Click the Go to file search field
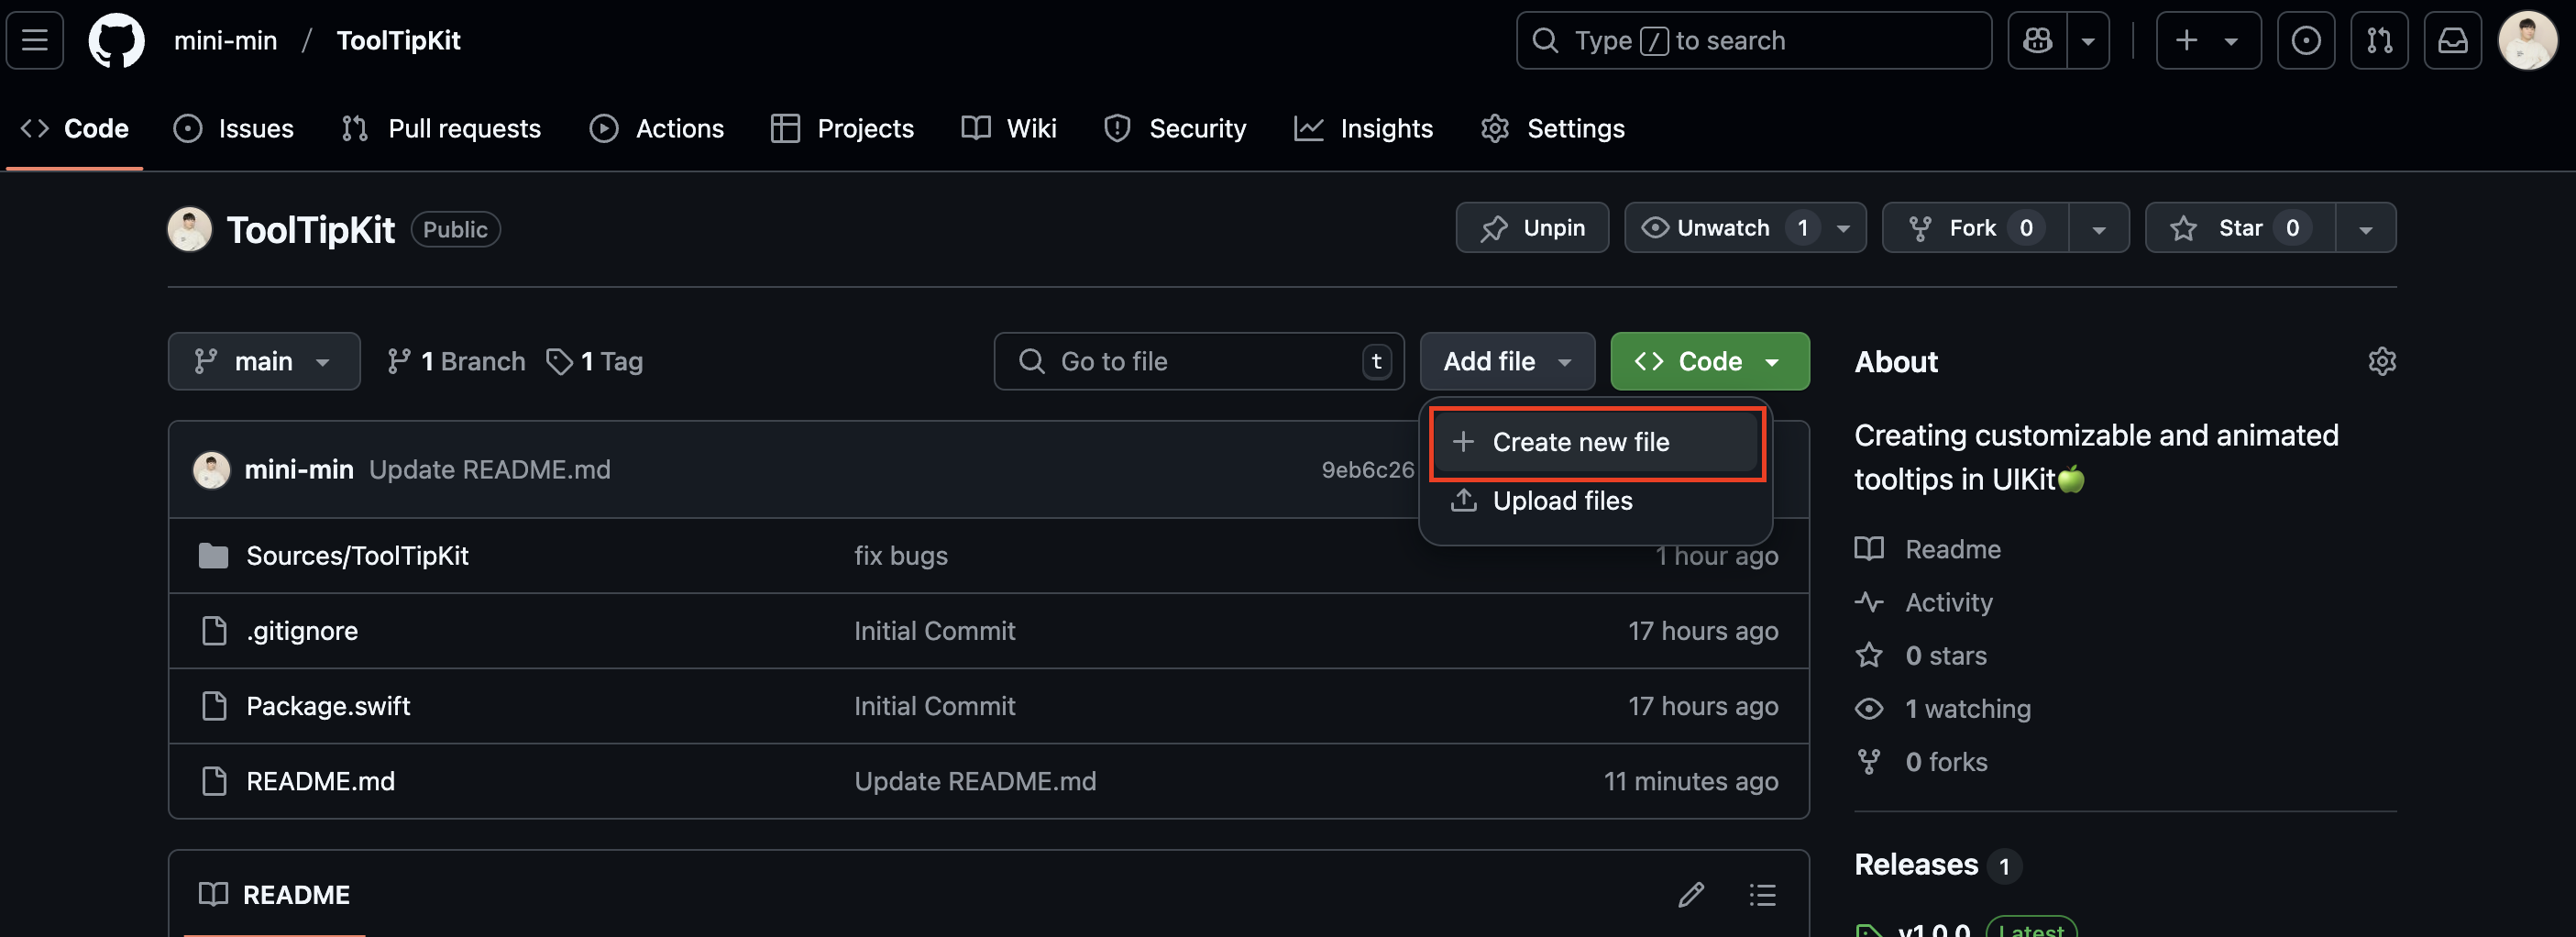2576x937 pixels. 1199,361
